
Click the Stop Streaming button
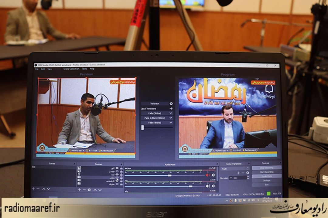click(266, 167)
